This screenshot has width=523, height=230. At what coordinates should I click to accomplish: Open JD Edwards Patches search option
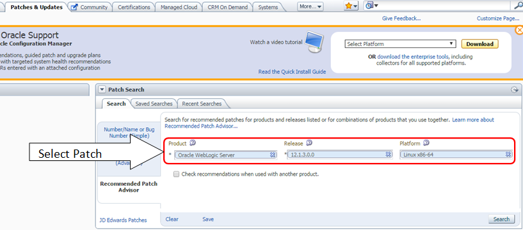123,220
